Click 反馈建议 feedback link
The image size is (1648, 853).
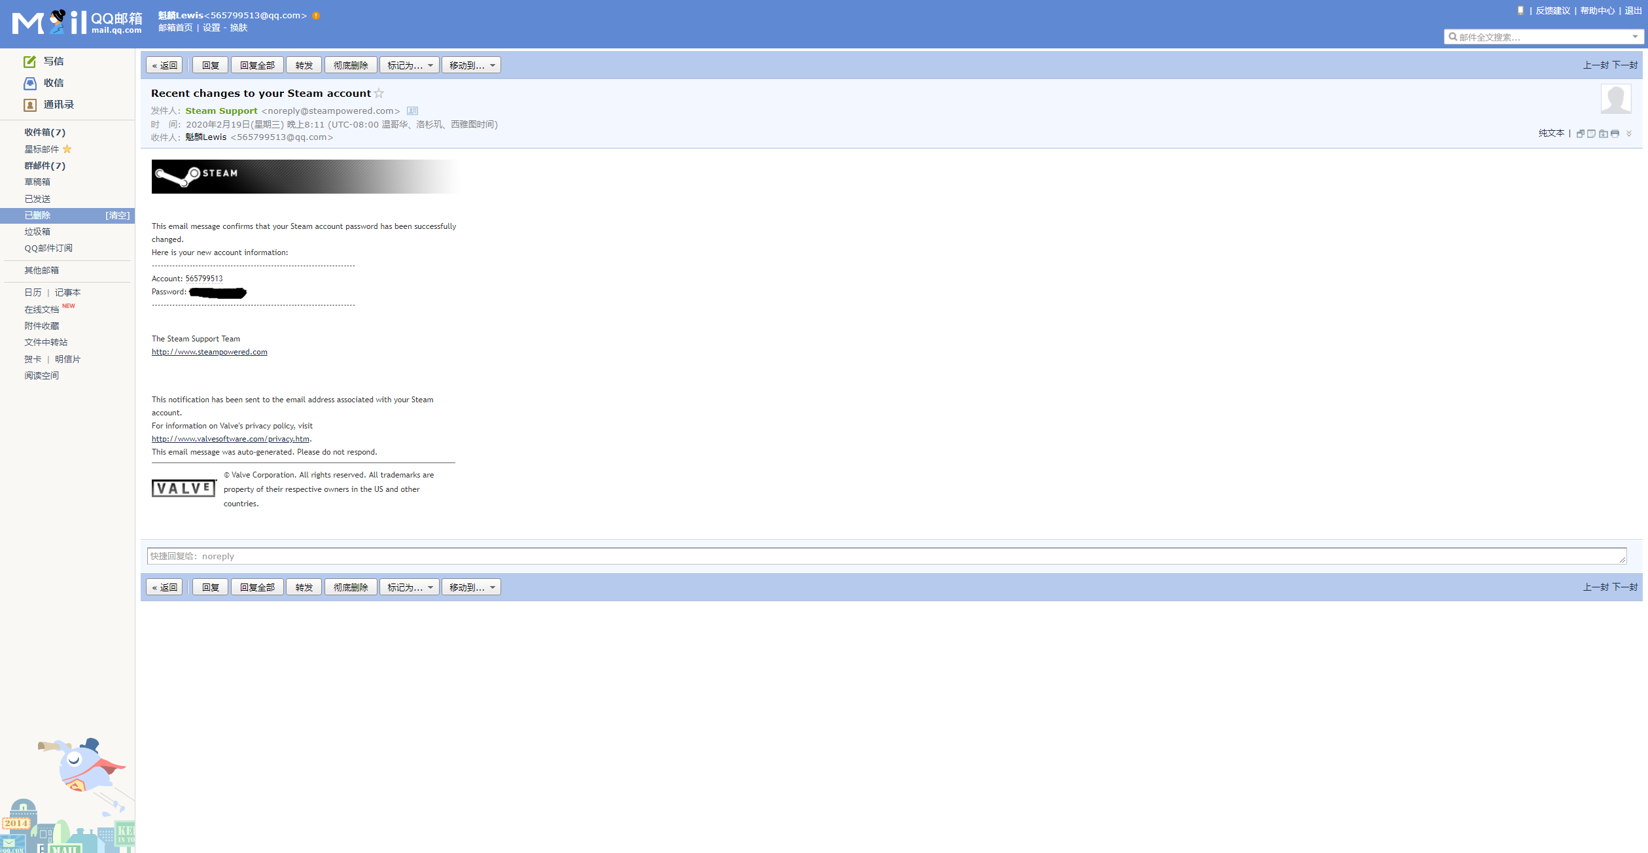(x=1552, y=10)
